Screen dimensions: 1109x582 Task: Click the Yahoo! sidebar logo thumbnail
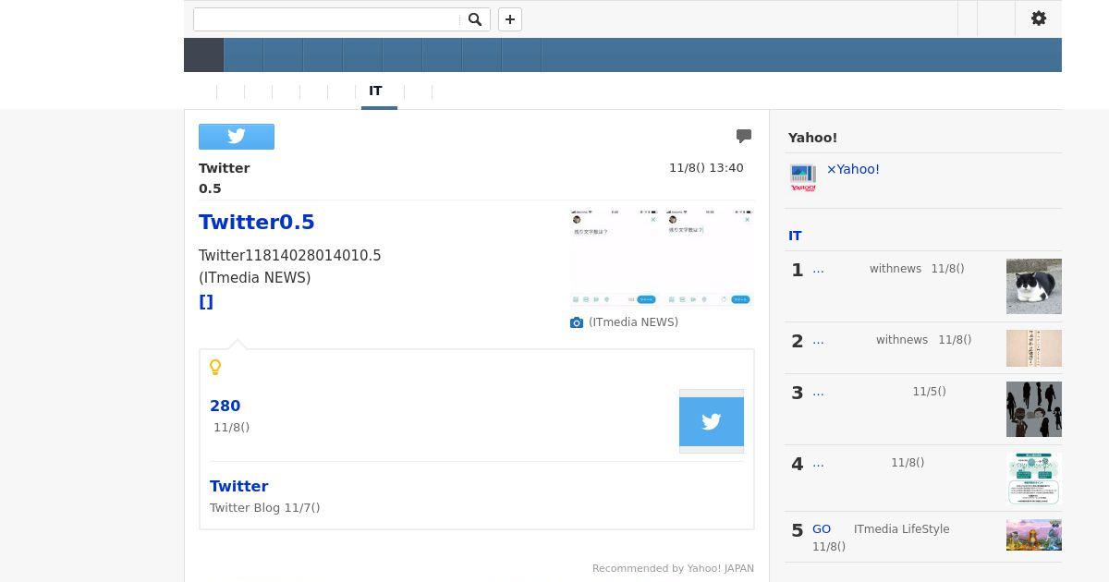803,177
